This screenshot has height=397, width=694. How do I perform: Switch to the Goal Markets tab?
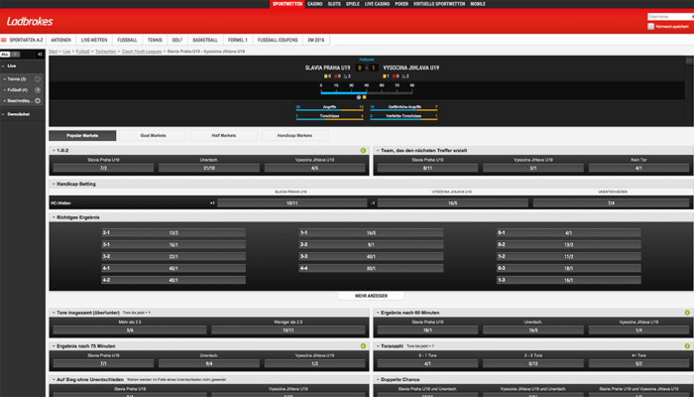(153, 136)
